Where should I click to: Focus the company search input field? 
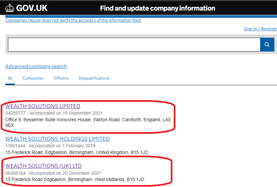point(134,45)
